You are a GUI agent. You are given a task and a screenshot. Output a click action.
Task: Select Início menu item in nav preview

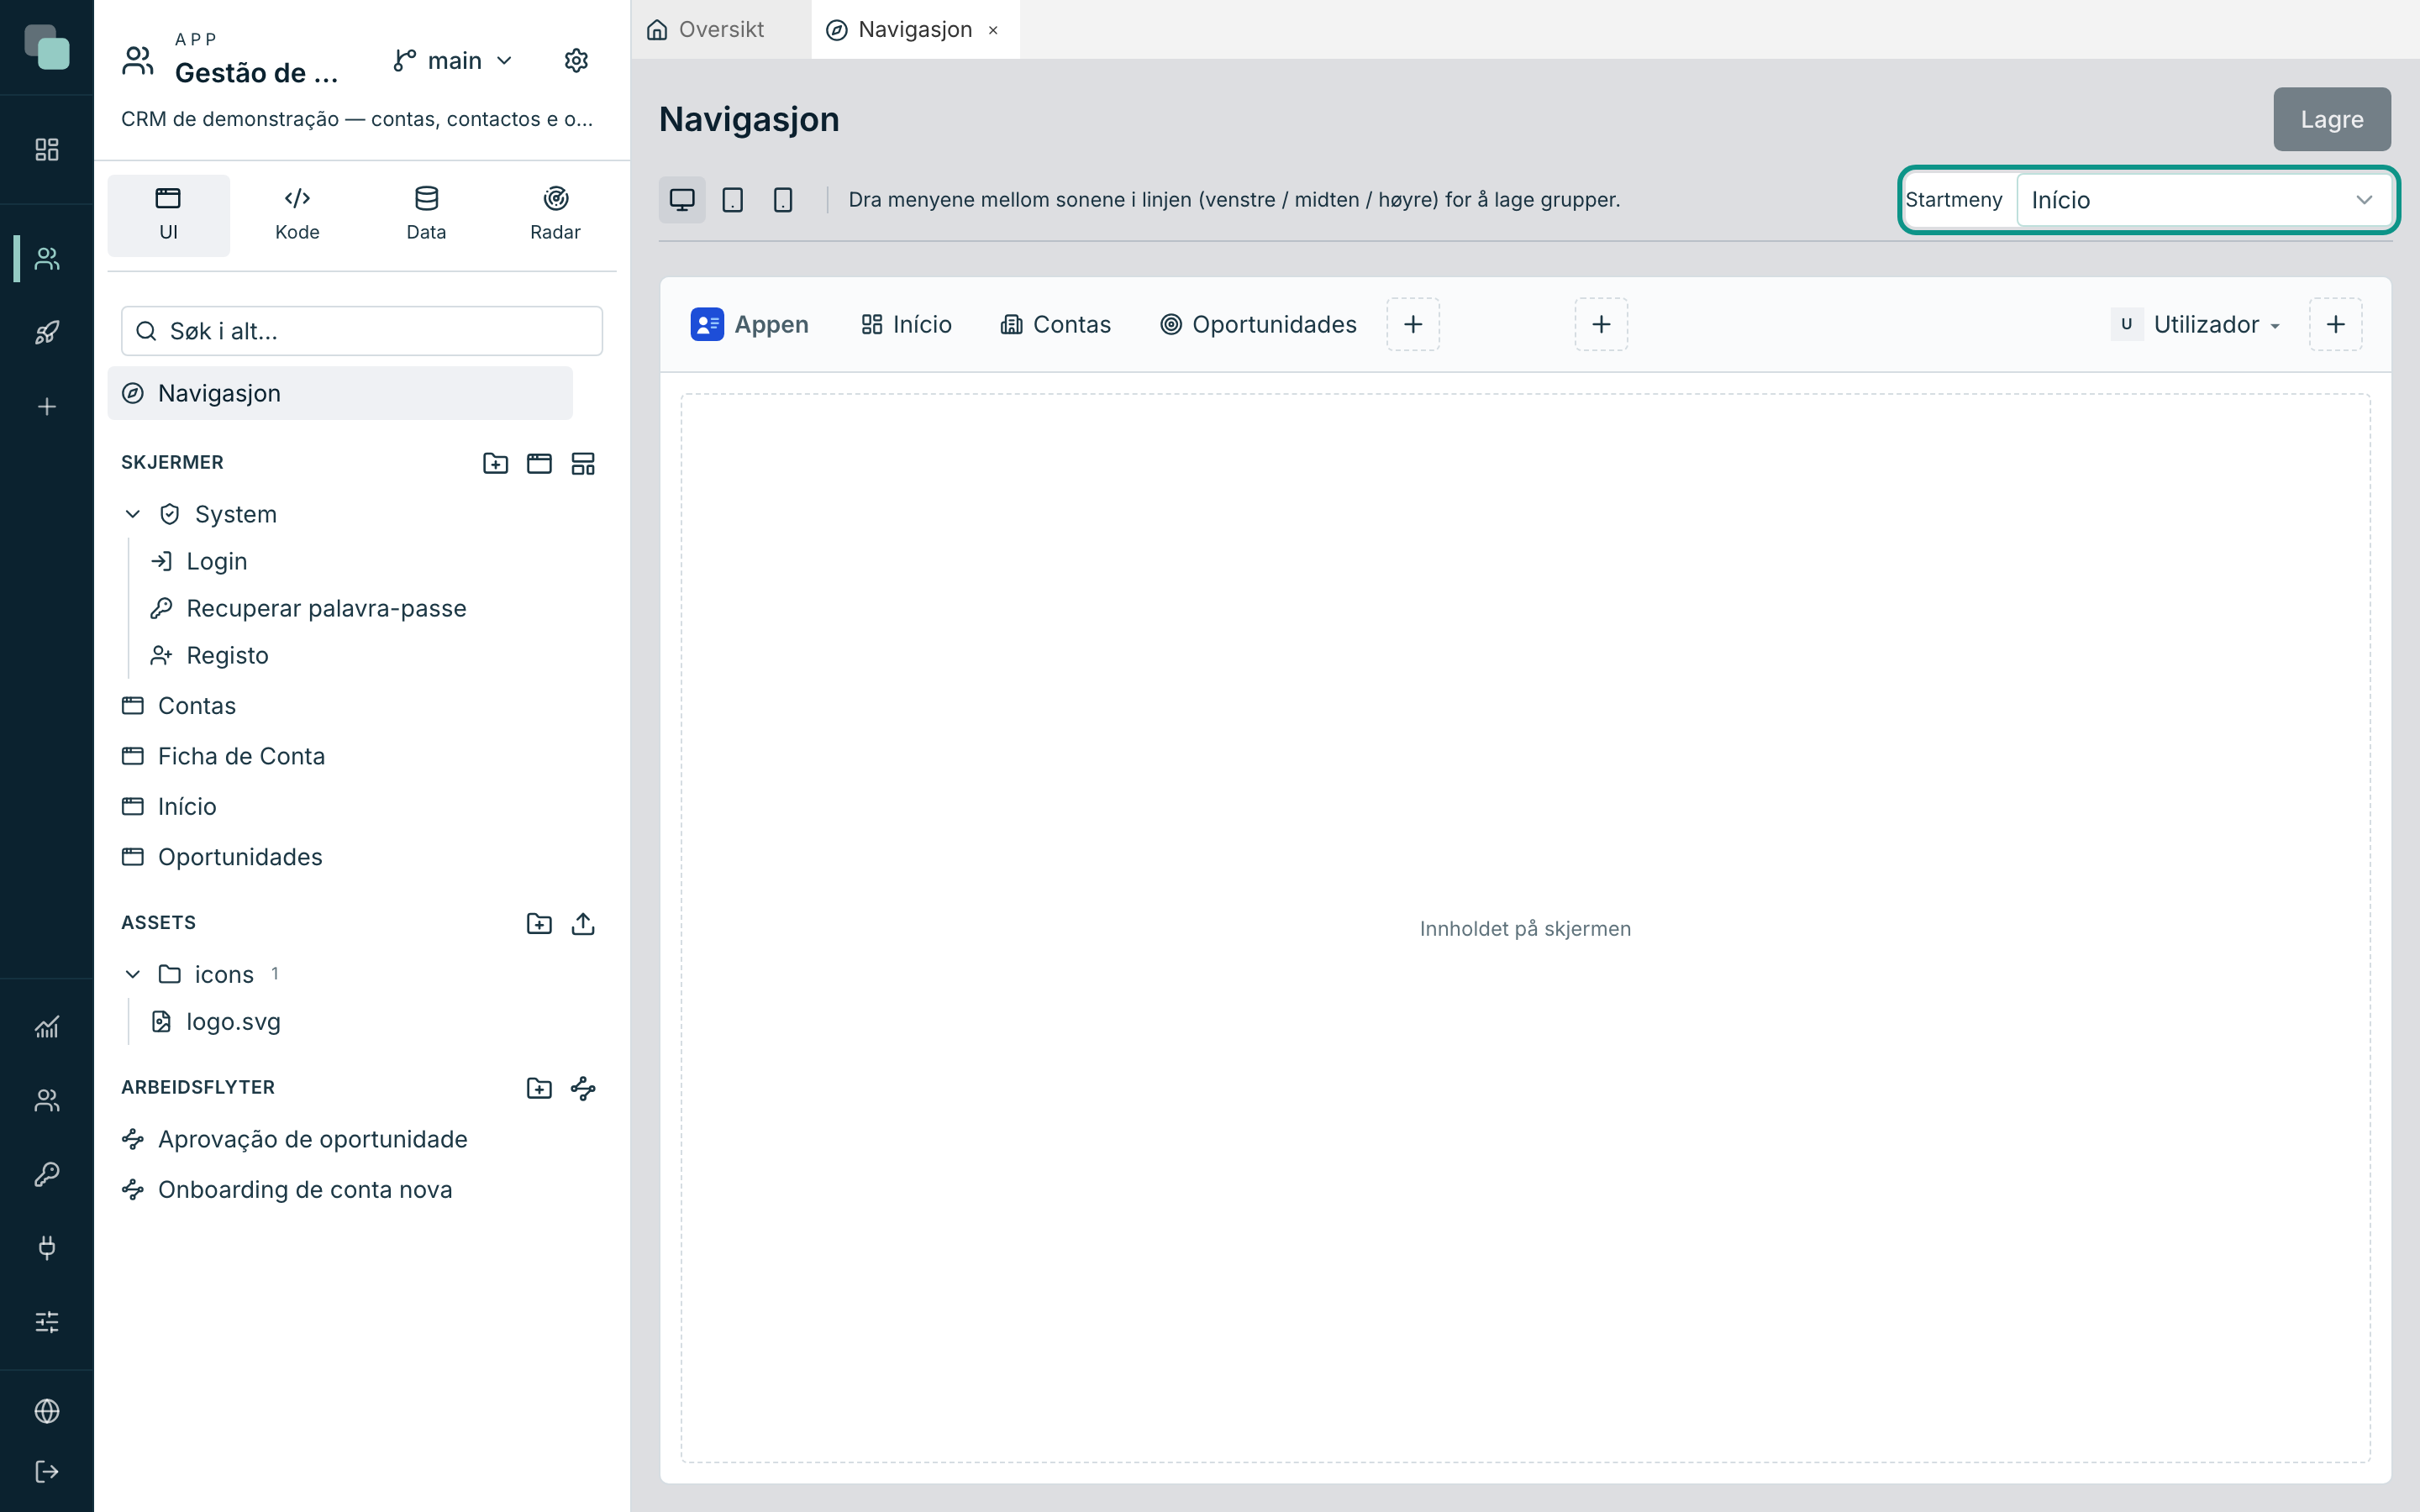[906, 324]
